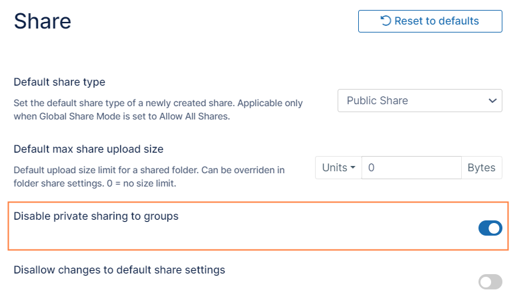
Task: Click the Default share type label
Action: point(60,82)
